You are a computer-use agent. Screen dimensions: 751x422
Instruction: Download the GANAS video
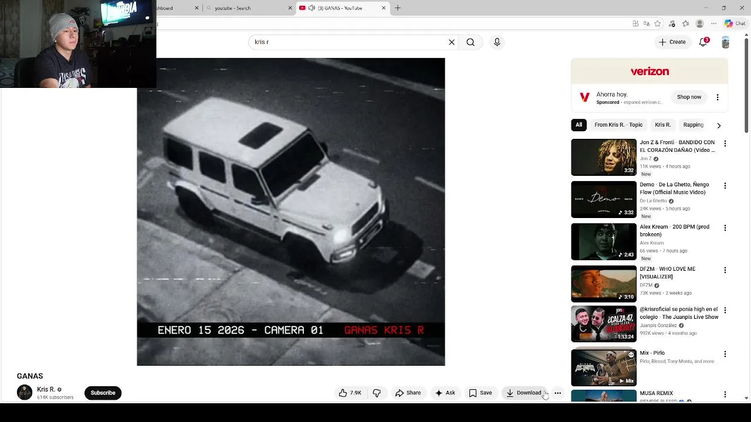524,393
